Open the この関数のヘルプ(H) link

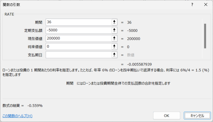pos(17,116)
